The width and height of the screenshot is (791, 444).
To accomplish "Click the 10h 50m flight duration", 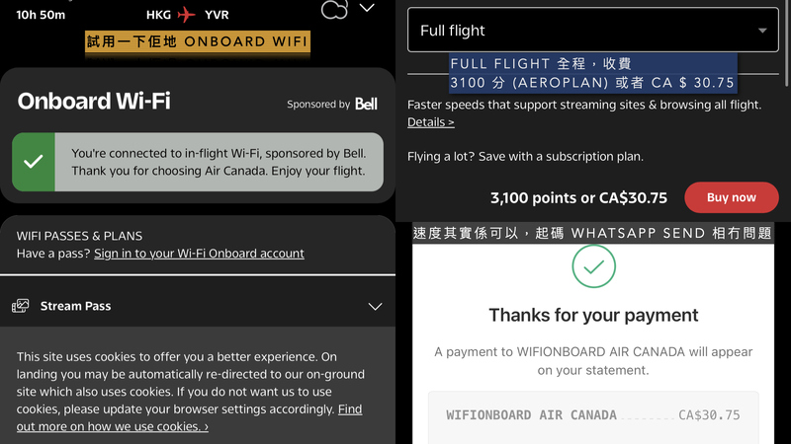I will 42,15.
